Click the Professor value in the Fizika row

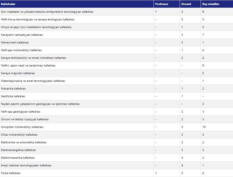click(x=156, y=173)
